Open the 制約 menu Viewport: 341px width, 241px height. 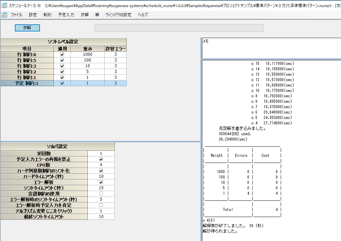pos(47,15)
